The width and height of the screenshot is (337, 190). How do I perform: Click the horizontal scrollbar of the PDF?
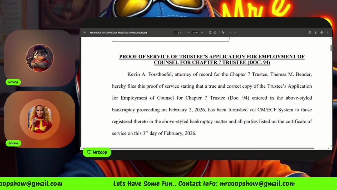[x=198, y=148]
